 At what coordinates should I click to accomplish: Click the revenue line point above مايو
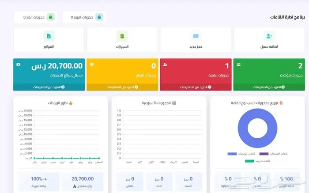pyautogui.click(x=72, y=158)
